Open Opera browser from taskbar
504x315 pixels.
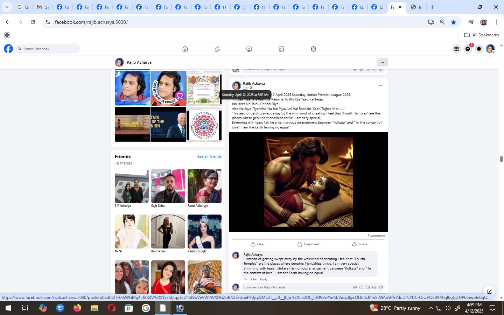pos(112,308)
